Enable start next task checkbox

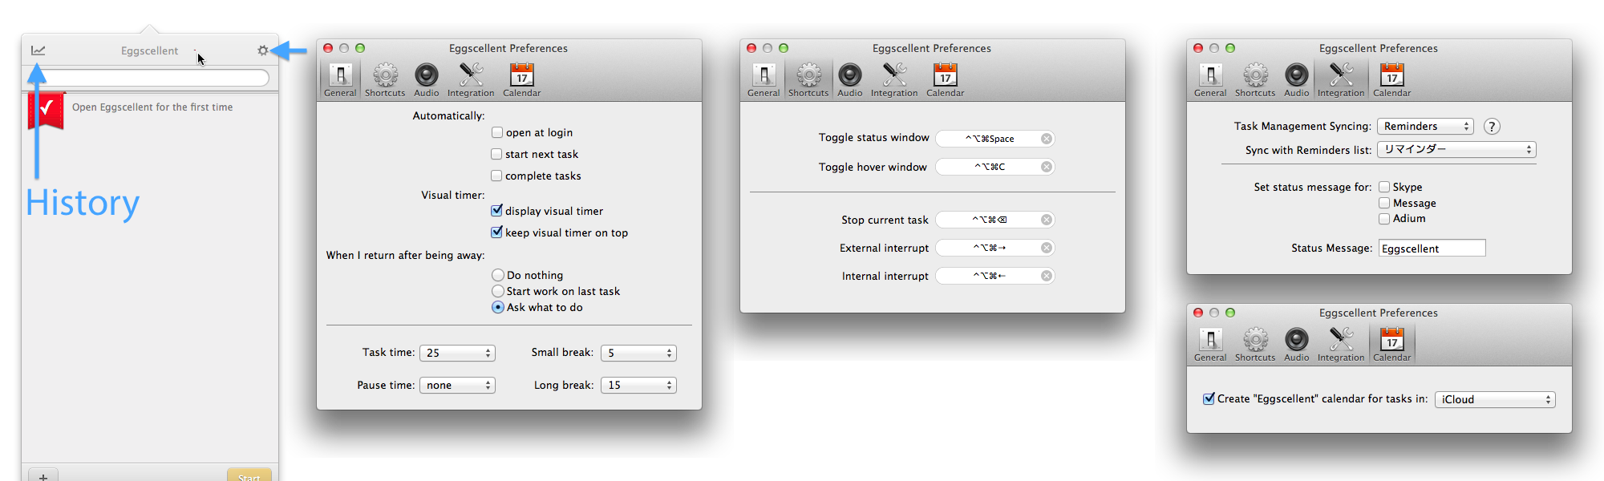click(x=497, y=154)
